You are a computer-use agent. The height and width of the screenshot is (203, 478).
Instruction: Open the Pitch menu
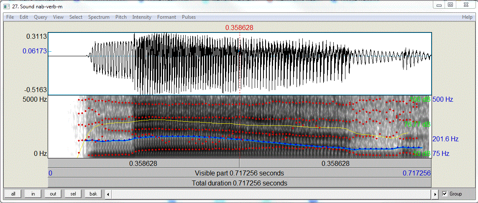click(x=121, y=17)
